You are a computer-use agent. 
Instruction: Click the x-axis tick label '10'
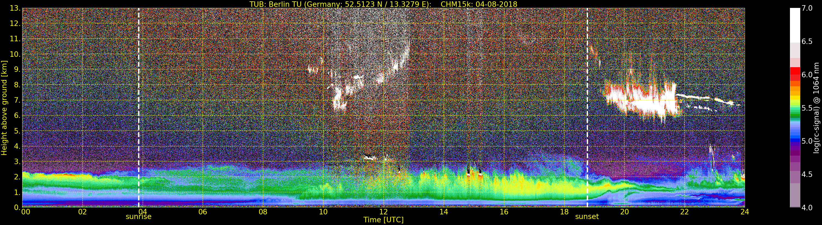[x=323, y=212]
